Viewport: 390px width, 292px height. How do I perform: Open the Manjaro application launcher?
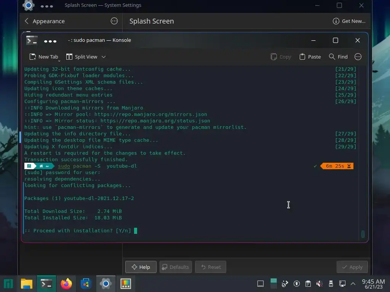point(8,284)
